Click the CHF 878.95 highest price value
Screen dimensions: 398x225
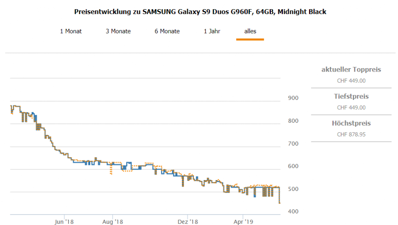pyautogui.click(x=351, y=134)
